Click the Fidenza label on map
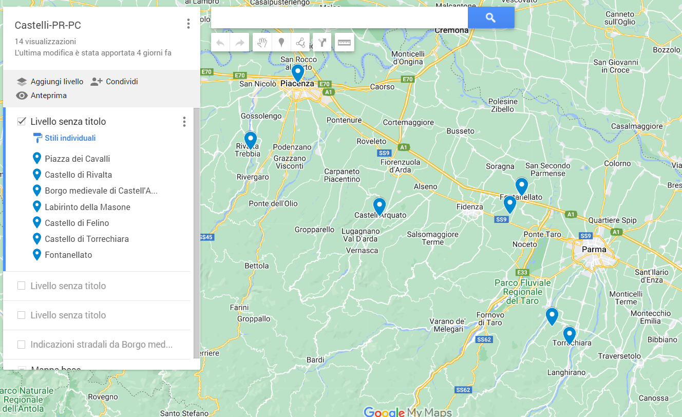682x417 pixels. point(469,207)
